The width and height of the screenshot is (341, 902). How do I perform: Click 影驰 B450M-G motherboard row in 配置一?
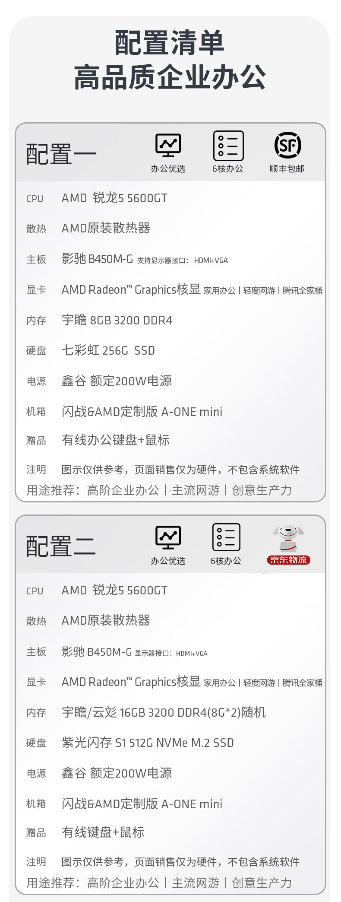170,259
